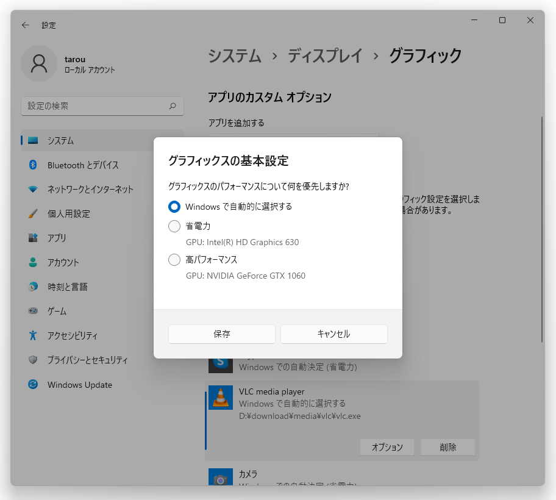The width and height of the screenshot is (556, 500).
Task: Open ネットワークとインターネット settings category
Action: click(x=102, y=189)
